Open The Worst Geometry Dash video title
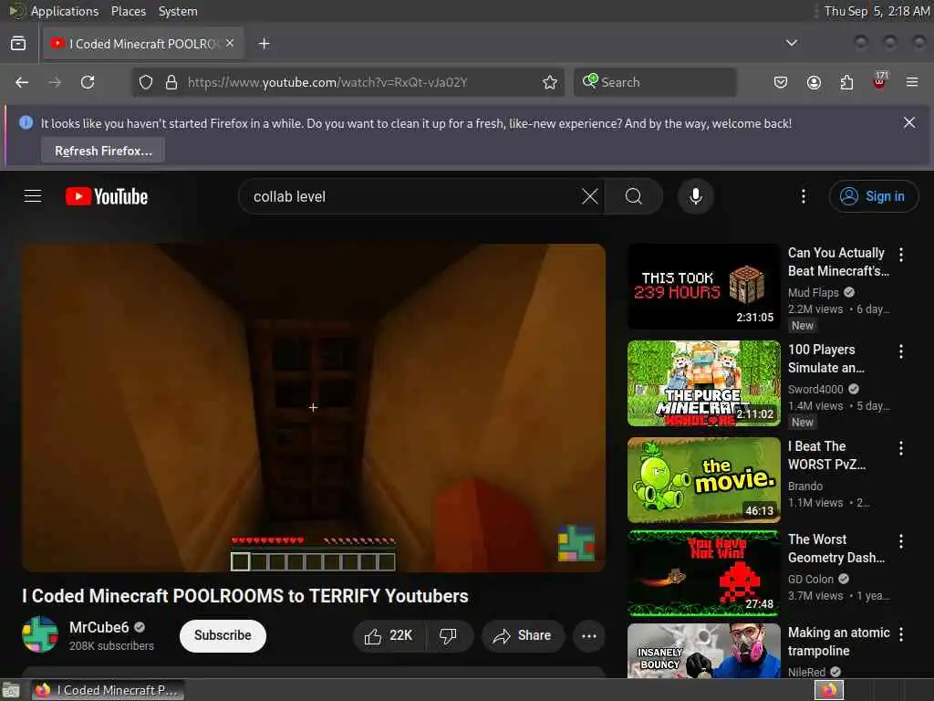This screenshot has height=701, width=934. click(x=835, y=549)
